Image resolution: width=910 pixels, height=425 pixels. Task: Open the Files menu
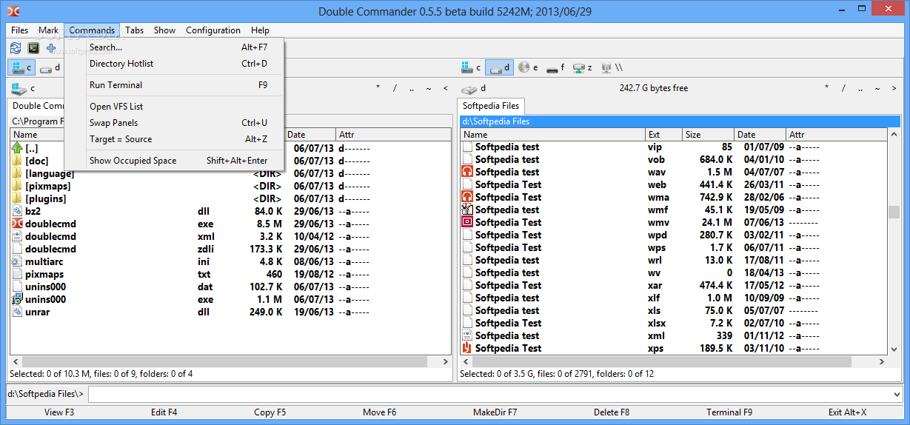tap(20, 30)
